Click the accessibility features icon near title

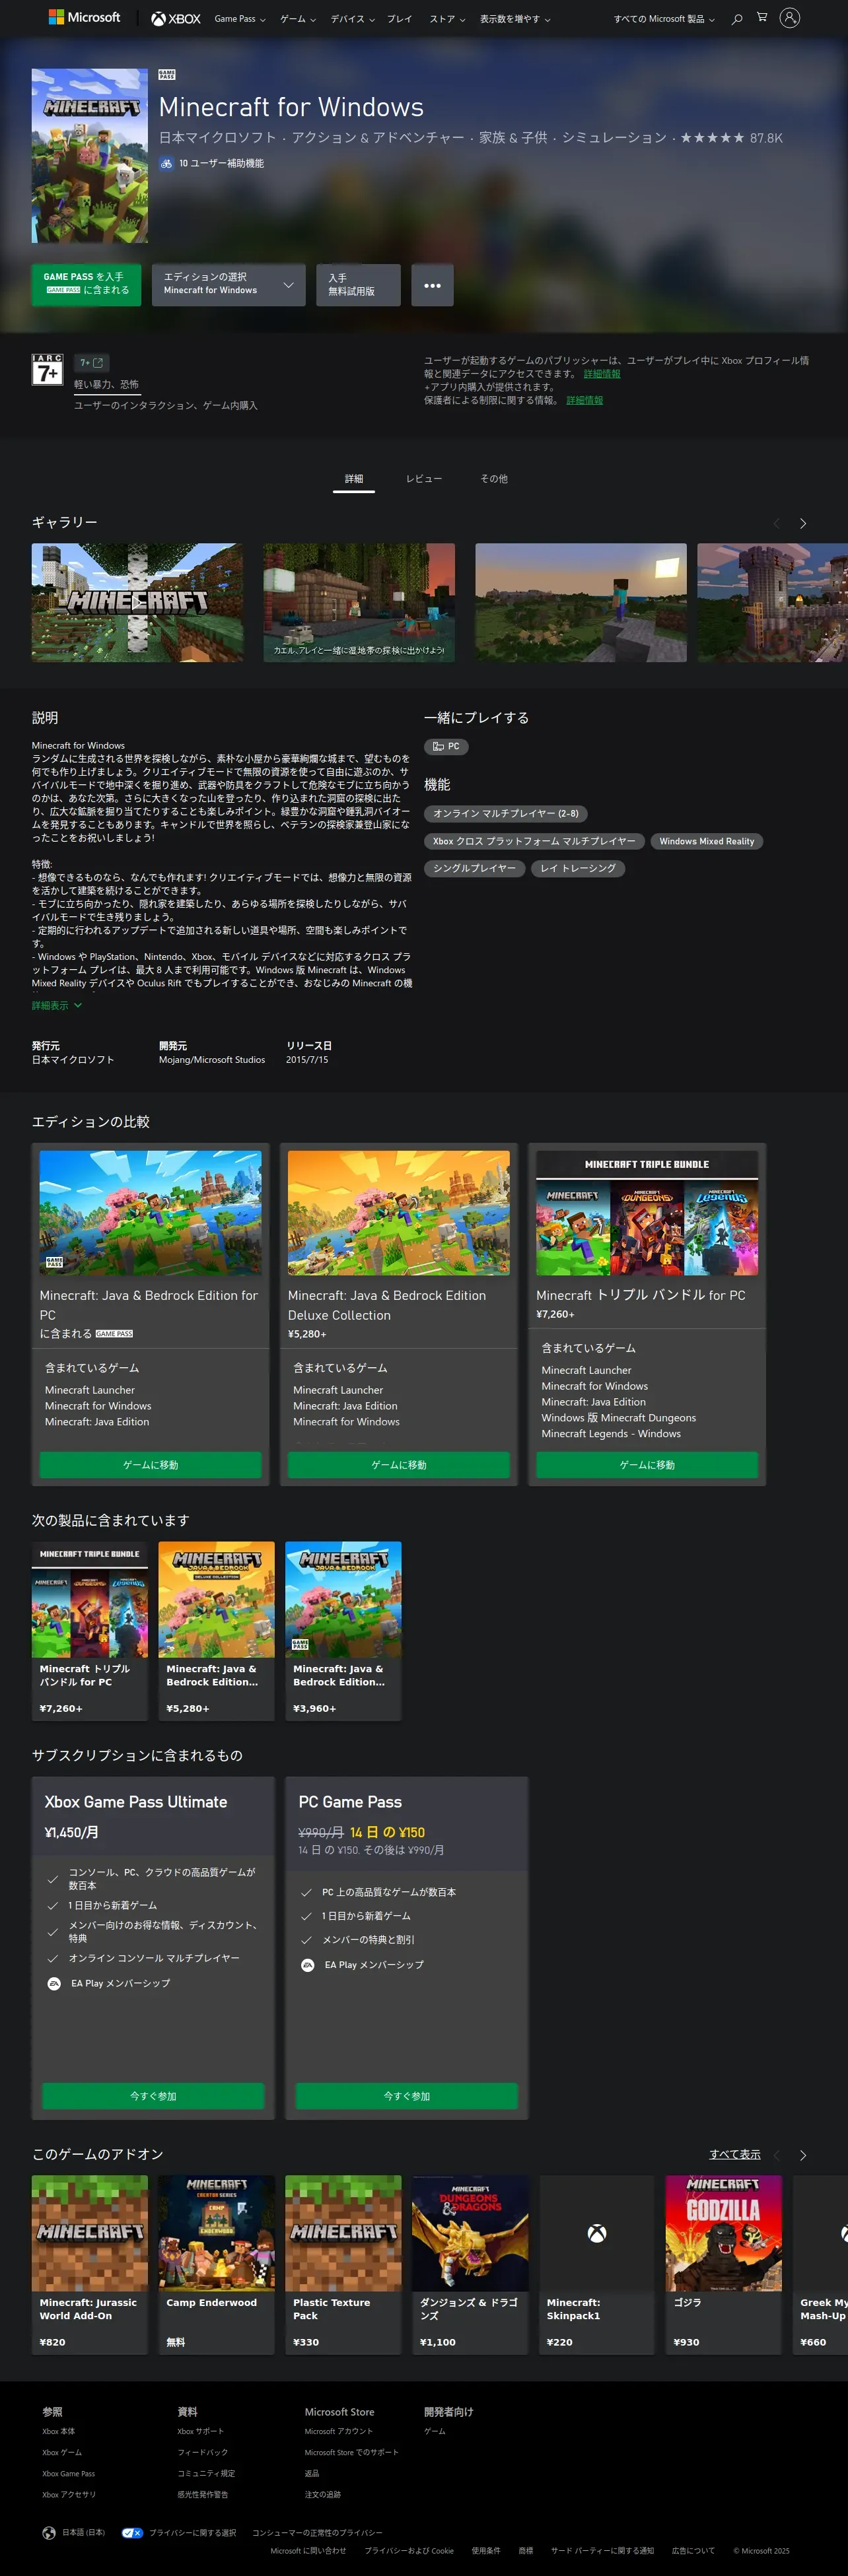tap(167, 163)
